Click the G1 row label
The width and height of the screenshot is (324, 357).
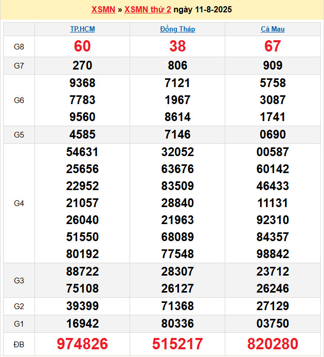tap(19, 324)
